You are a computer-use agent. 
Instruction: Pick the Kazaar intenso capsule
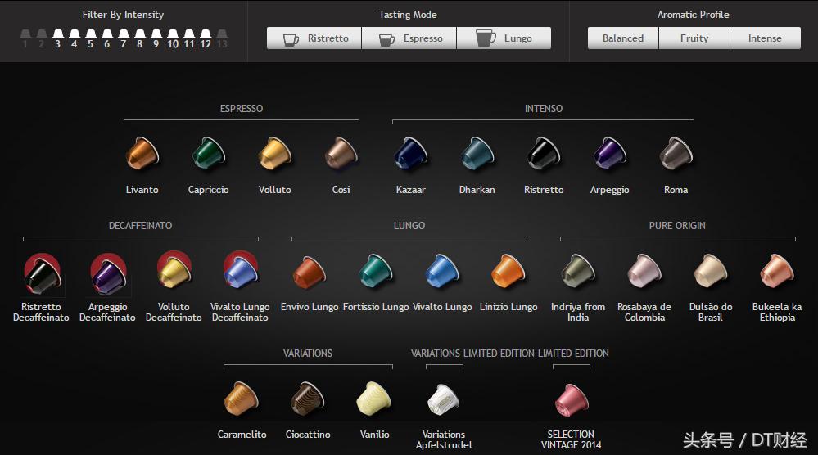[410, 153]
